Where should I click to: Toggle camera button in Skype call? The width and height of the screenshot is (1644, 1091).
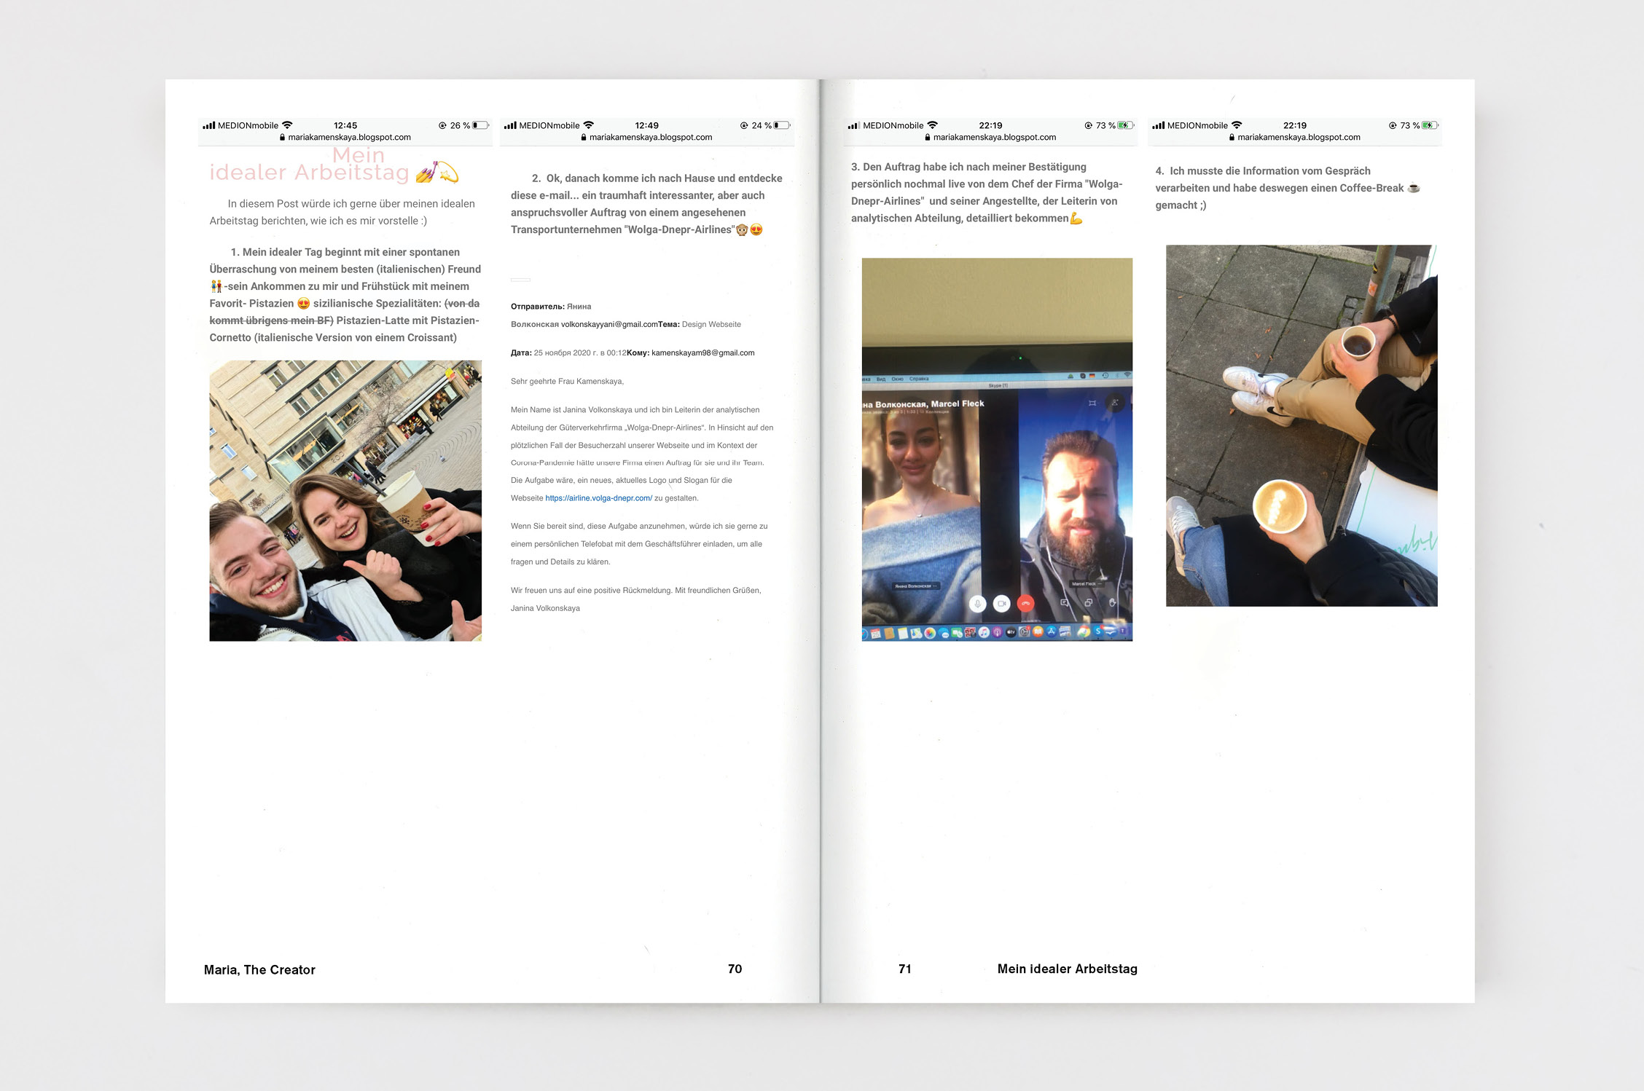click(1002, 604)
